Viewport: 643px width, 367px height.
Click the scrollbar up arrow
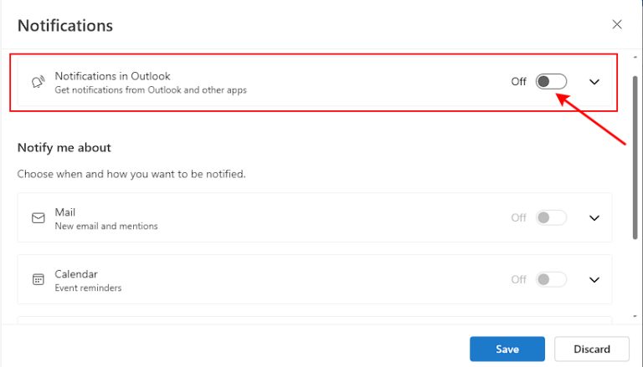(x=635, y=58)
